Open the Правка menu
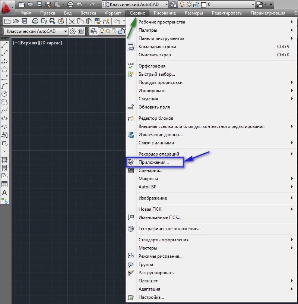 (48, 13)
